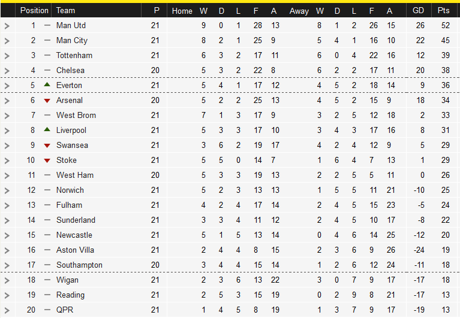Expand the Chelsea row chevron
Viewport: 460px width, 318px height.
[x=7, y=71]
